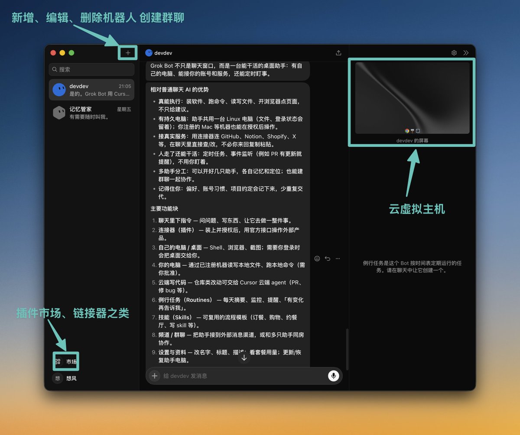Screen dimensions: 520x435
Task: Open the 市场 marketplace
Action: click(x=66, y=362)
